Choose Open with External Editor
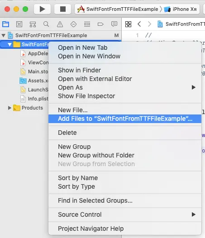The height and width of the screenshot is (238, 205). [x=125, y=79]
